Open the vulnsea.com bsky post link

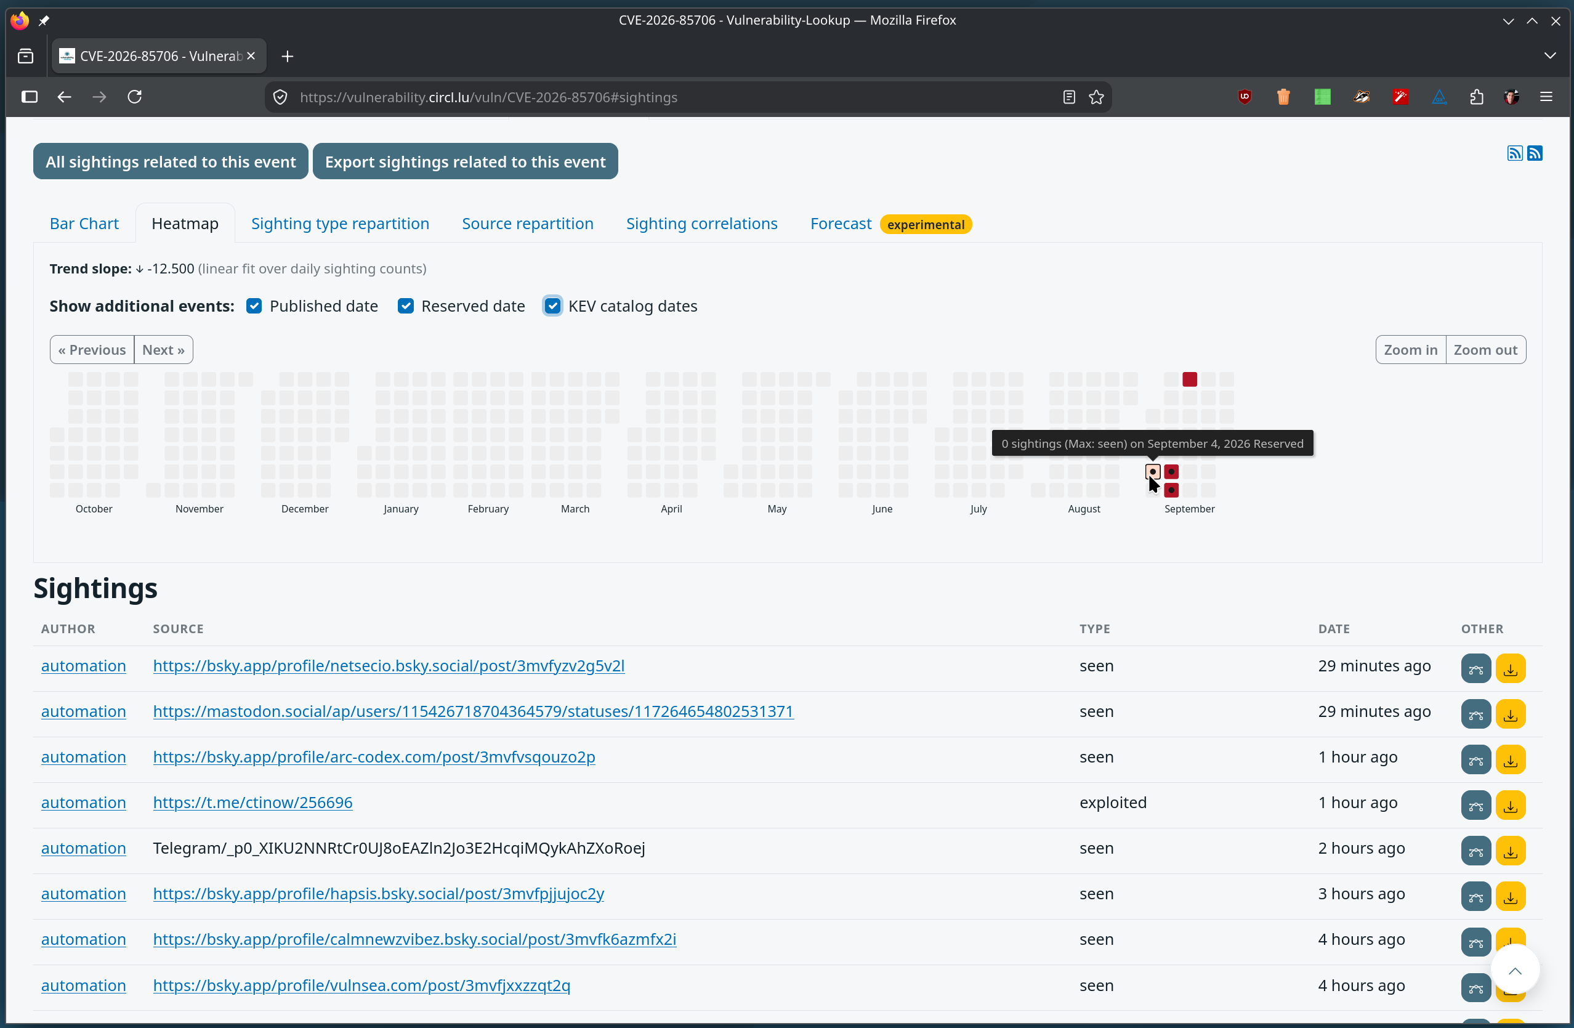[x=361, y=986]
